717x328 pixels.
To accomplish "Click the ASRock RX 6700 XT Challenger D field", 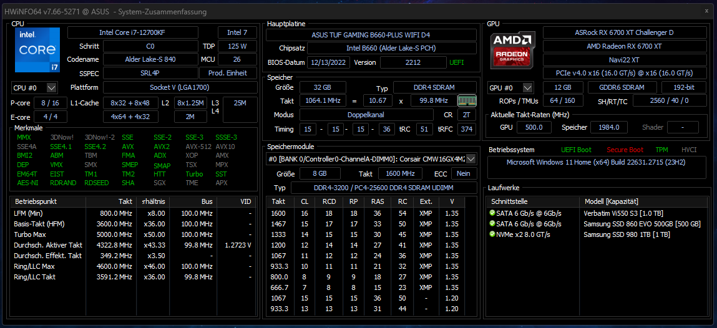I will 624,32.
